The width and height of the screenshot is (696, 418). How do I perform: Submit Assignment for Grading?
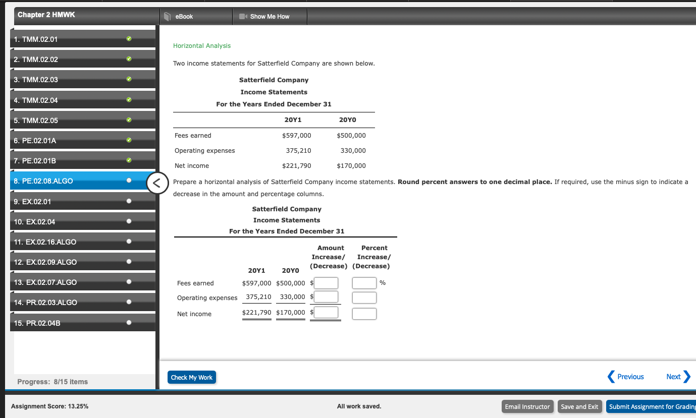pyautogui.click(x=651, y=406)
